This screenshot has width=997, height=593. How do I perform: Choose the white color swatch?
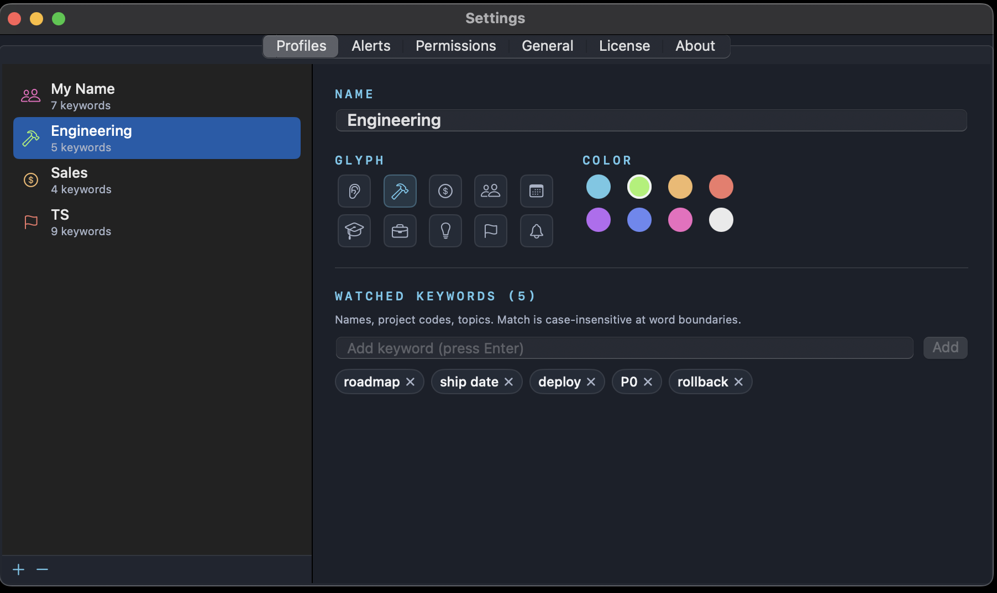pyautogui.click(x=721, y=220)
